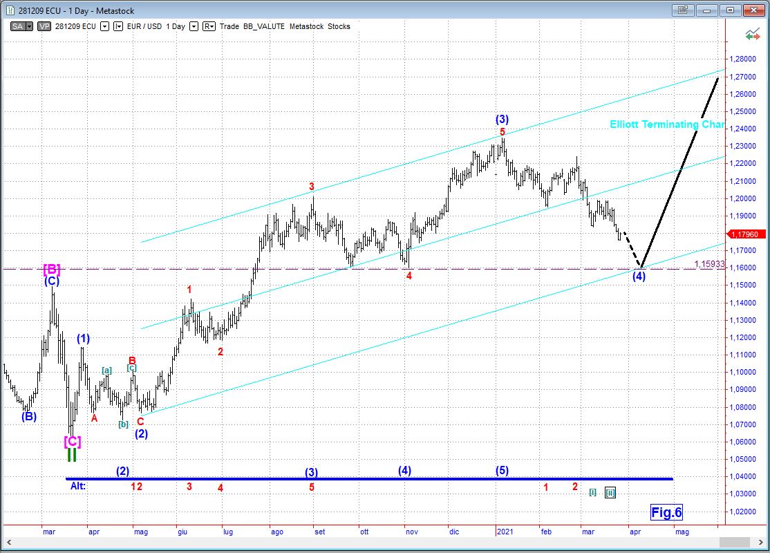Open the R dropdown in the toolbar
This screenshot has width=770, height=553.
[209, 26]
